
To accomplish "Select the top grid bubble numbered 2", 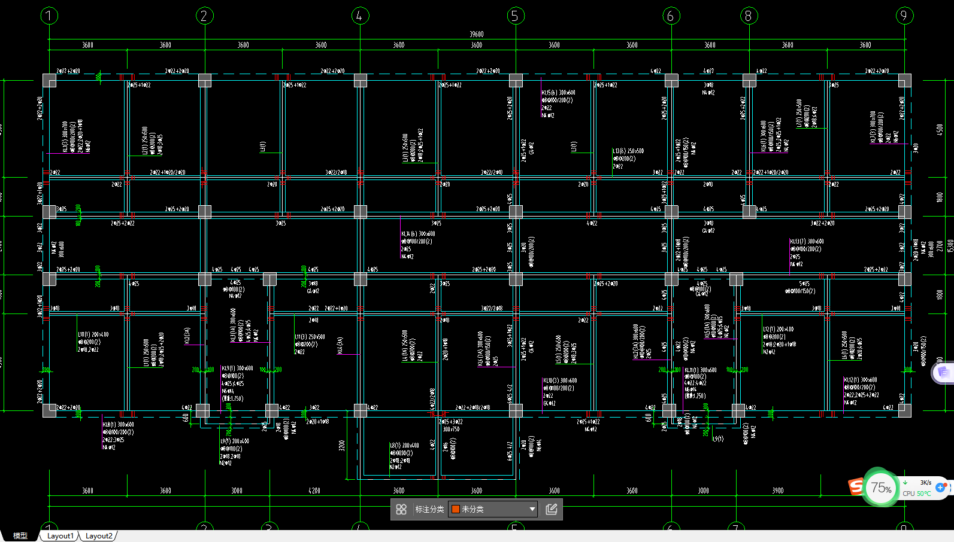I will point(205,16).
